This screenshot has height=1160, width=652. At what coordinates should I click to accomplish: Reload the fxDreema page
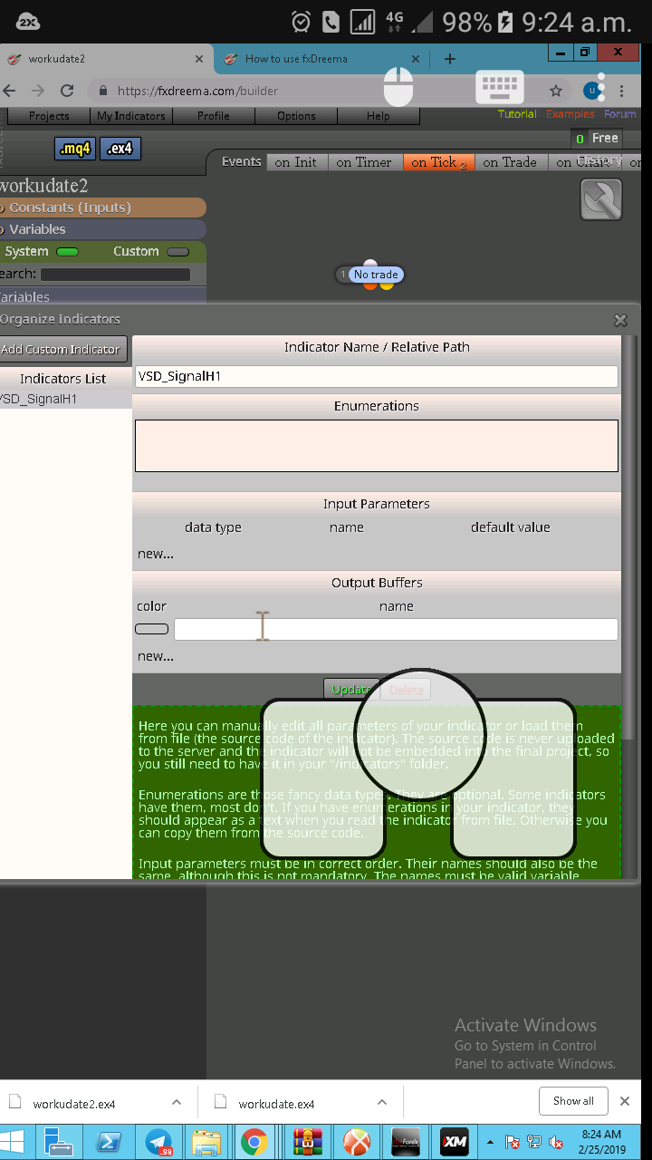pyautogui.click(x=67, y=91)
